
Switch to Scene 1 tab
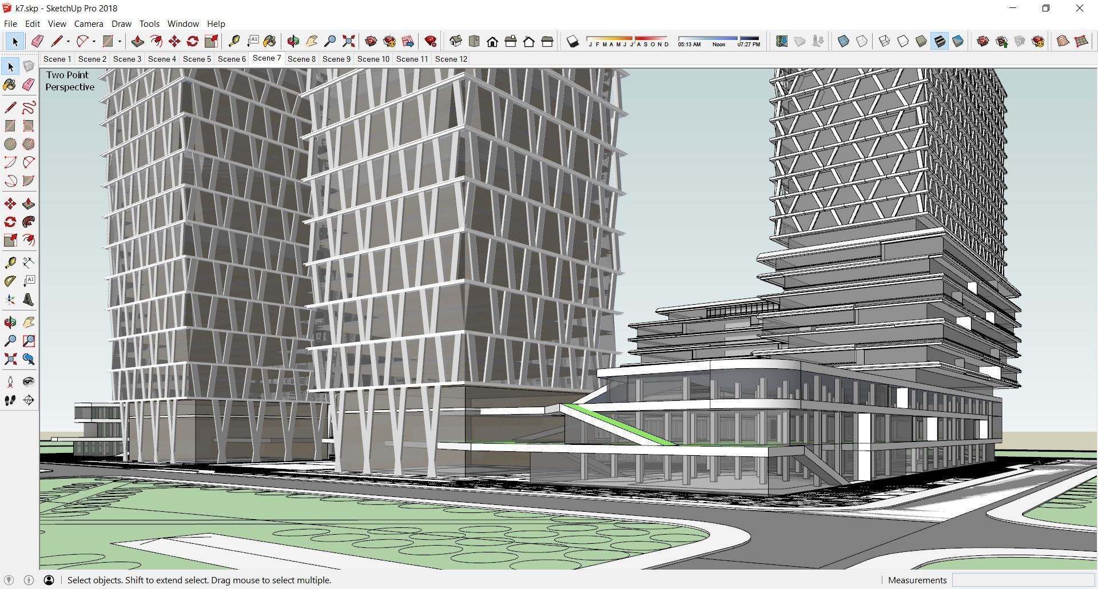coord(57,59)
